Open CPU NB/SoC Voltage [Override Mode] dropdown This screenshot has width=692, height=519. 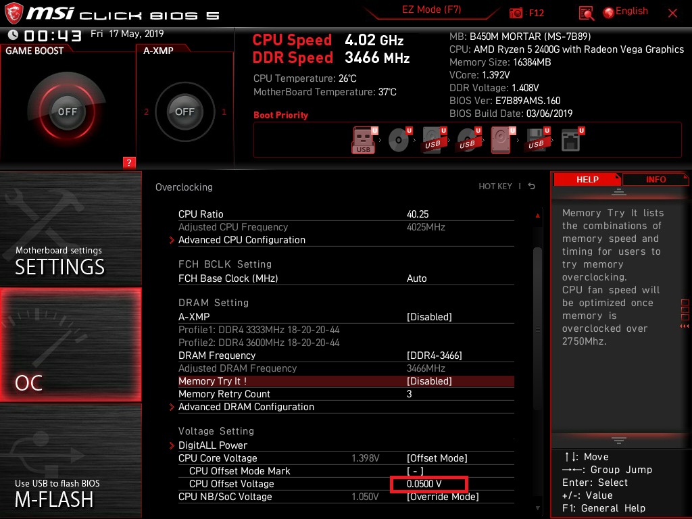(443, 497)
